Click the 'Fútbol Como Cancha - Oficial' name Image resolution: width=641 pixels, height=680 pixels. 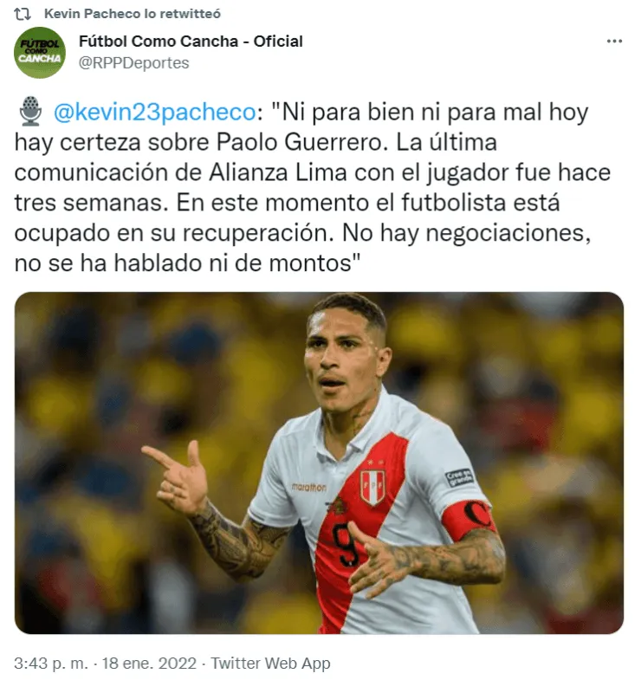point(191,42)
